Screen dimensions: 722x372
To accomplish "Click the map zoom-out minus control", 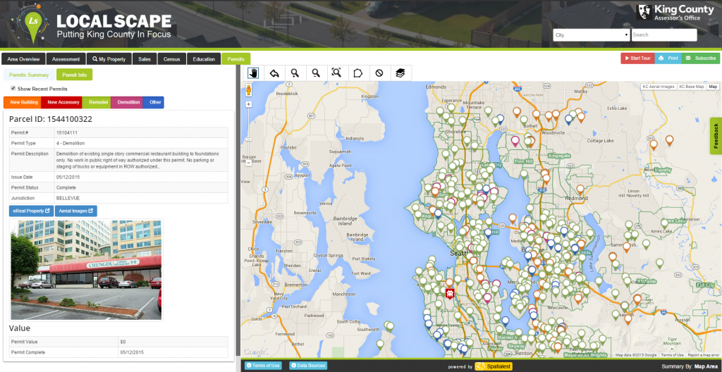I will 249,163.
